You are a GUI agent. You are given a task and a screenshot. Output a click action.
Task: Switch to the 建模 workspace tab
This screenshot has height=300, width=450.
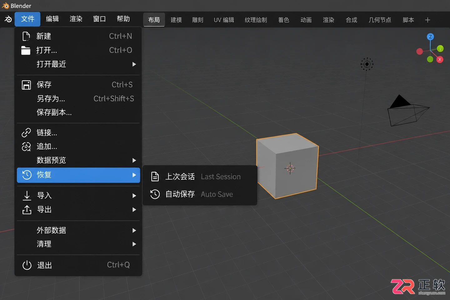point(176,20)
